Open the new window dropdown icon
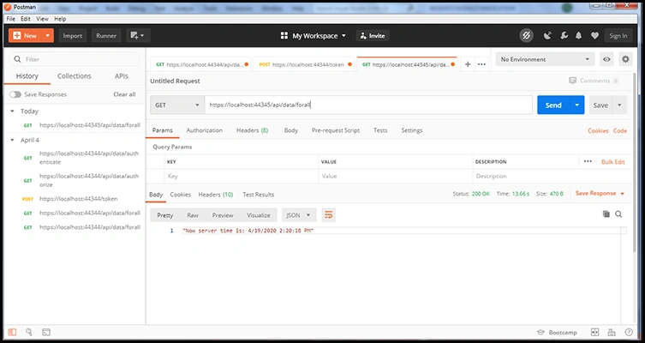The height and width of the screenshot is (343, 645). click(138, 36)
